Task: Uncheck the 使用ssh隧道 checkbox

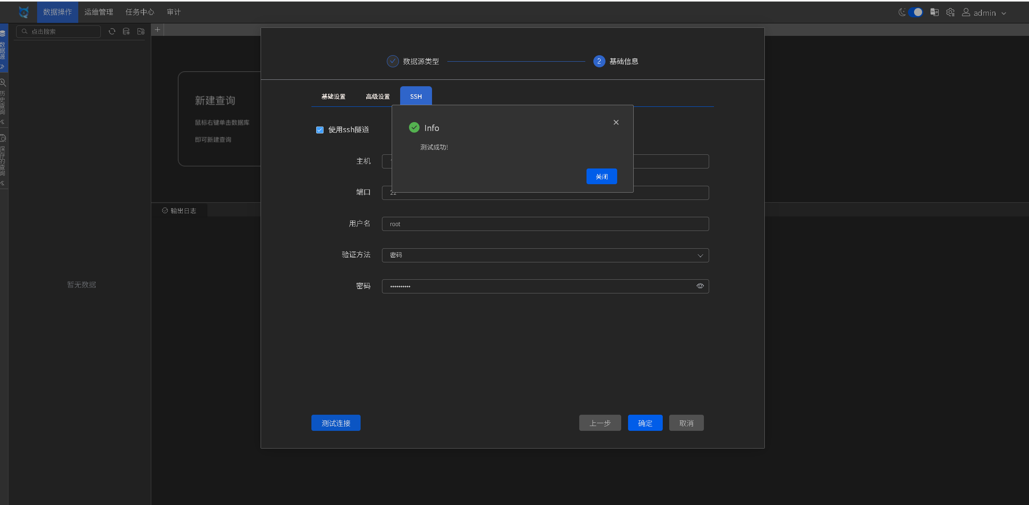Action: click(x=320, y=130)
